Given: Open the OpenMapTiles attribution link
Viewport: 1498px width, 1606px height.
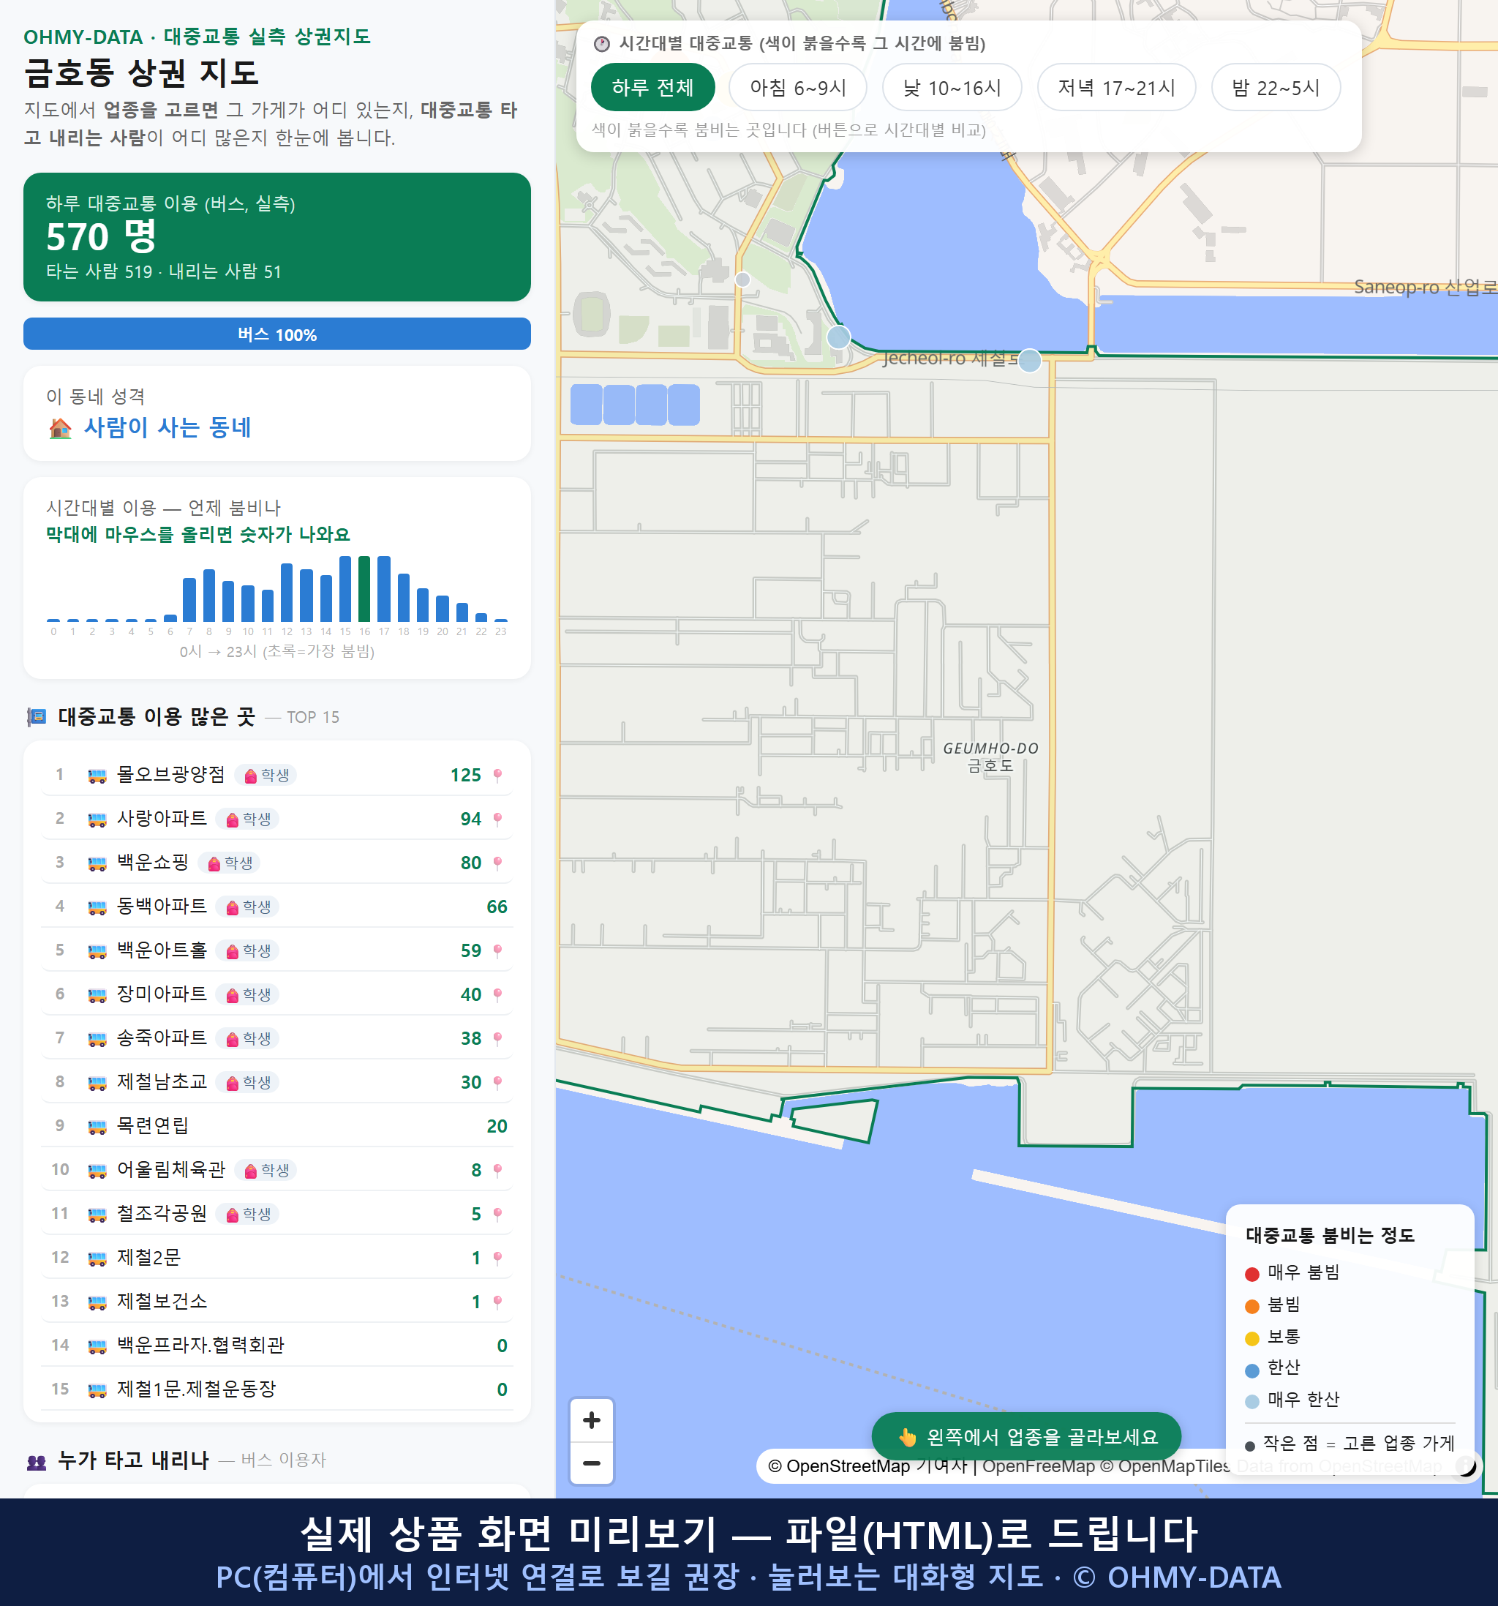Looking at the screenshot, I should (1165, 1466).
